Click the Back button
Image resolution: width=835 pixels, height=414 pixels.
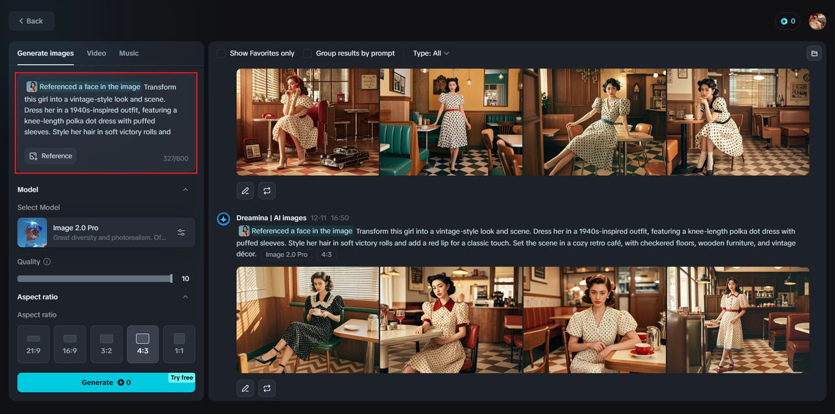[31, 21]
